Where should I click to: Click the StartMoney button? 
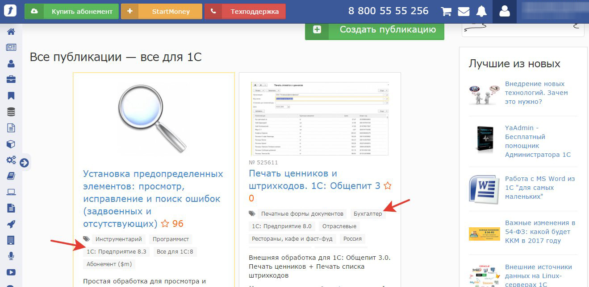[162, 12]
